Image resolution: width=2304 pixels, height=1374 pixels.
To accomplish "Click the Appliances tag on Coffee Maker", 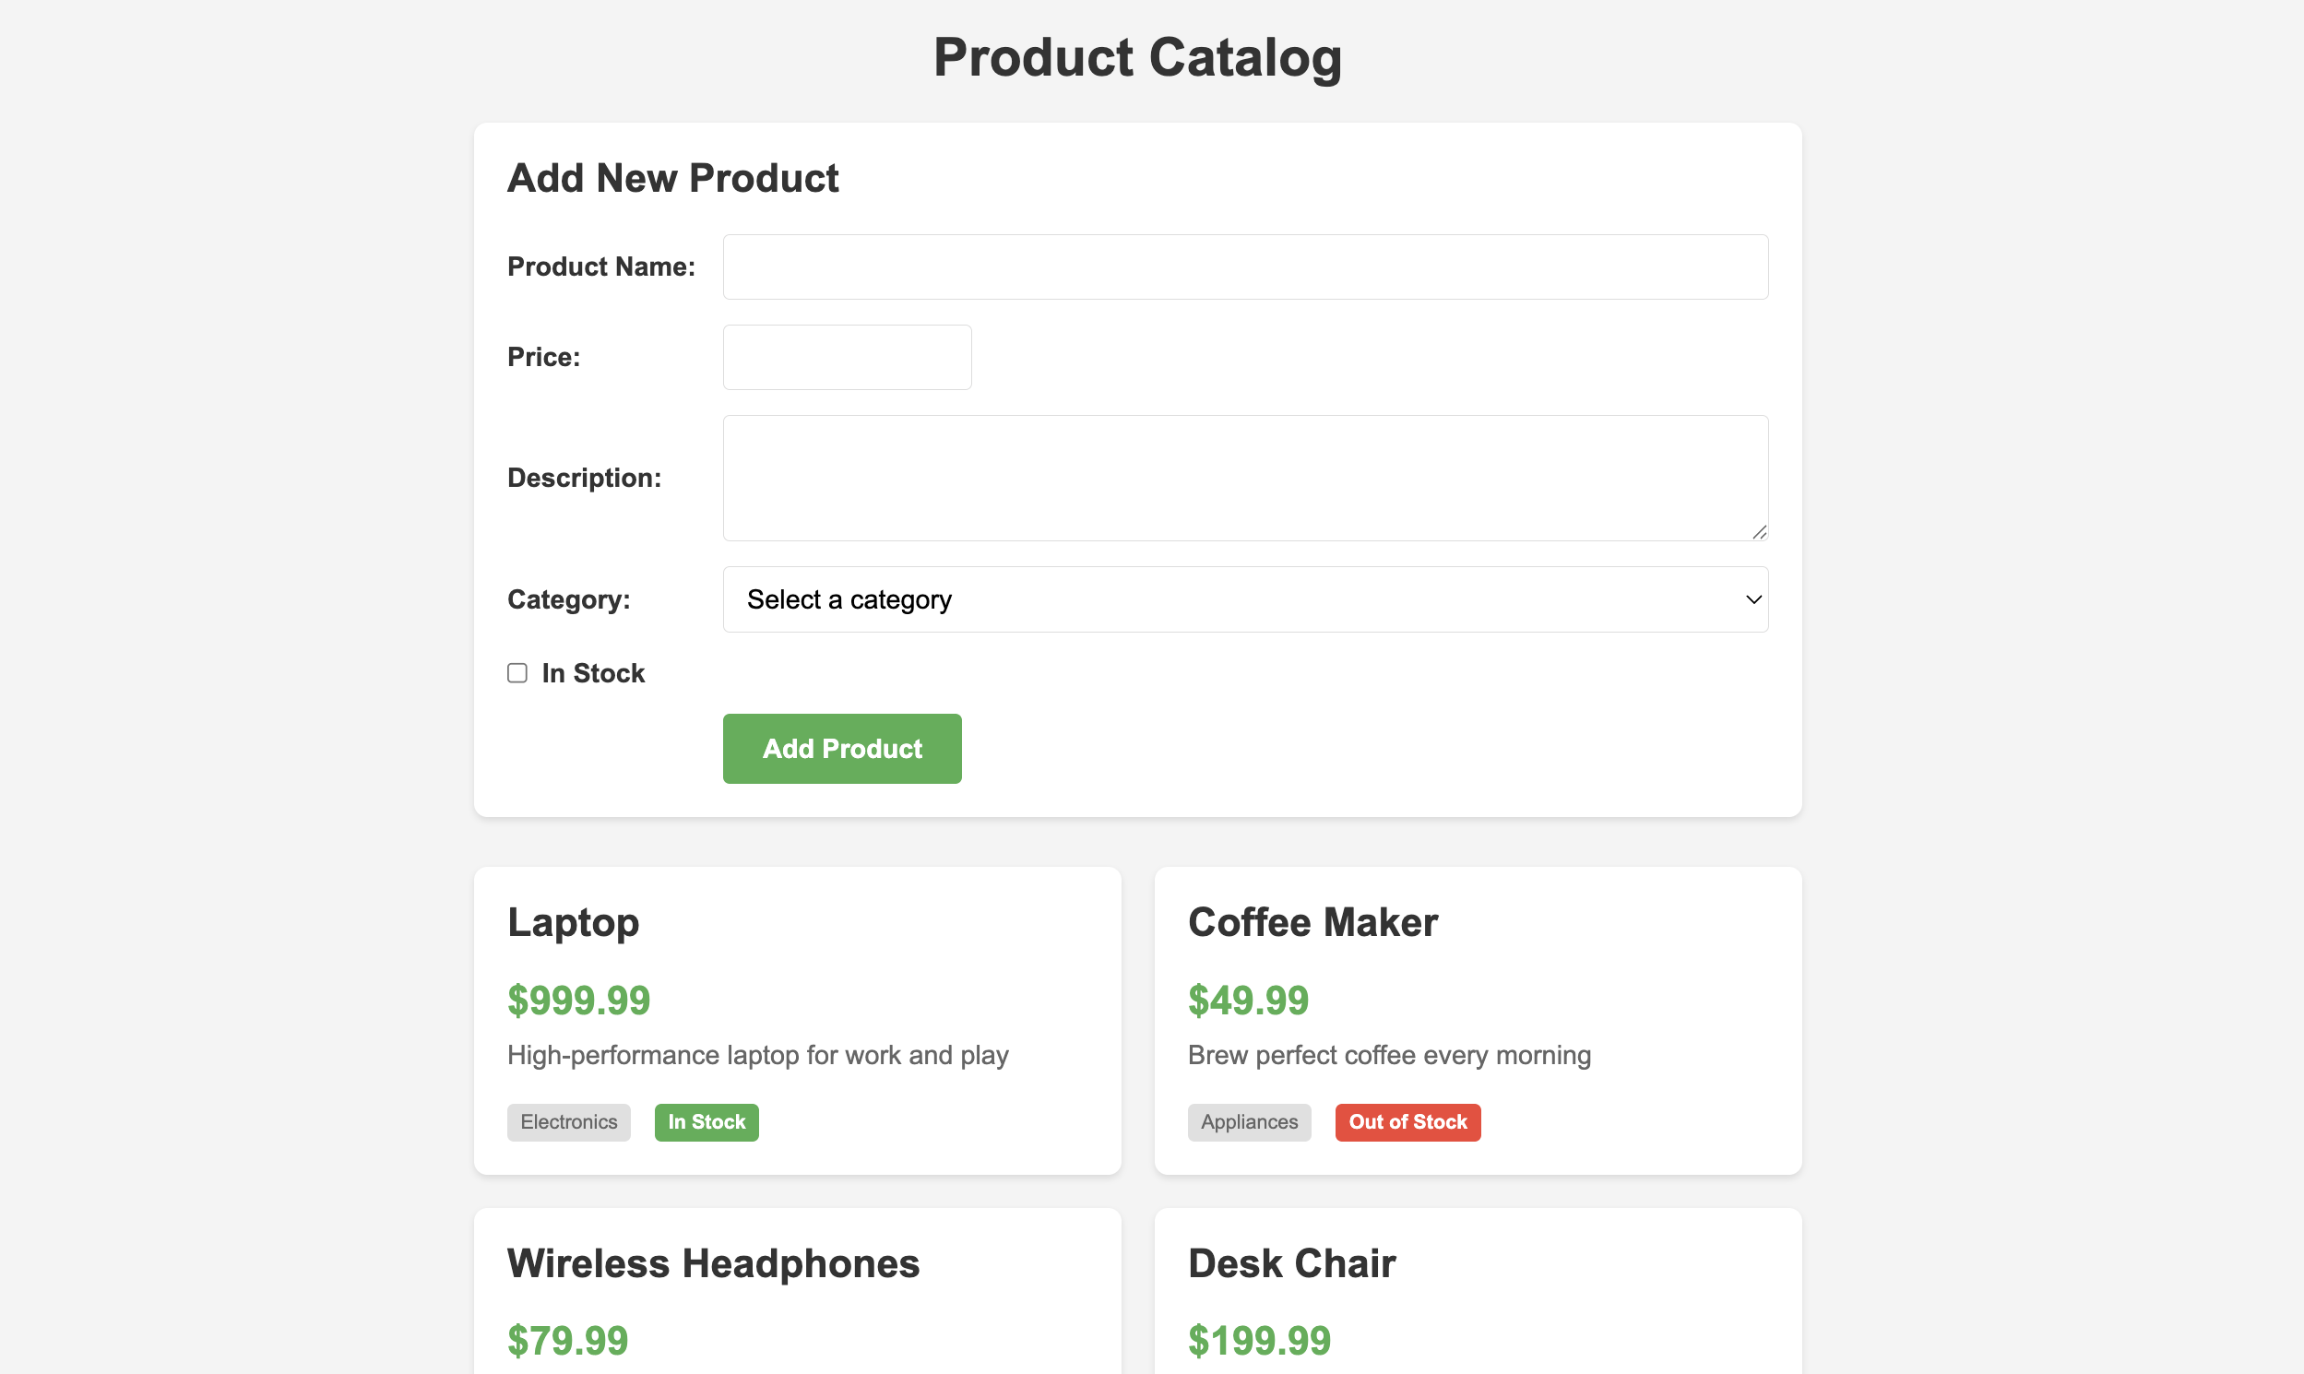I will click(x=1248, y=1122).
